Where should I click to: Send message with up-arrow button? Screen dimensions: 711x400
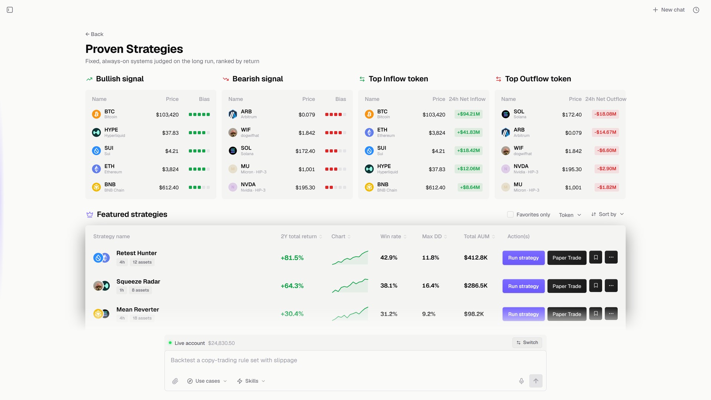point(536,381)
